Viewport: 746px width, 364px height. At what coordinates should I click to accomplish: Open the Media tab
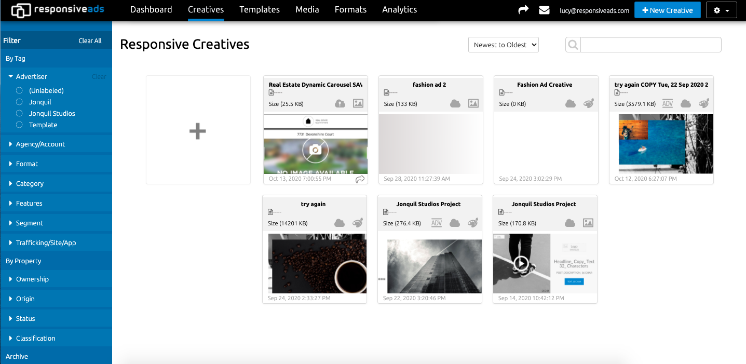[307, 10]
